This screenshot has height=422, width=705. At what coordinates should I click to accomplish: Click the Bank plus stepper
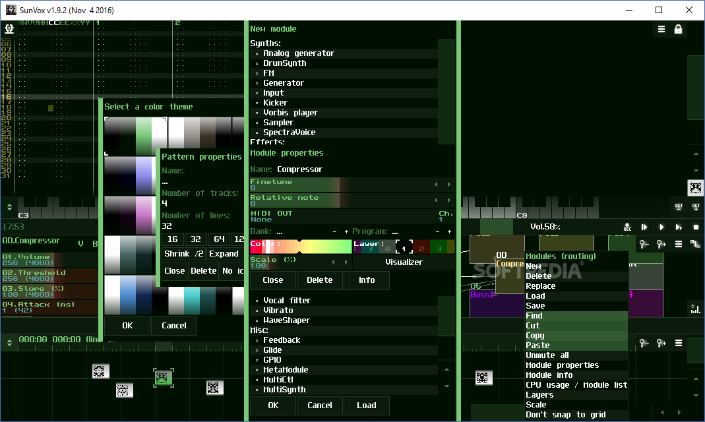(x=346, y=231)
